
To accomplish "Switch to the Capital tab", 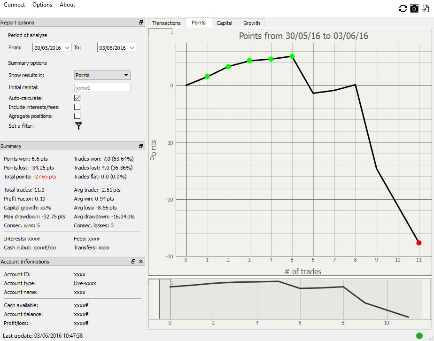I will [225, 23].
